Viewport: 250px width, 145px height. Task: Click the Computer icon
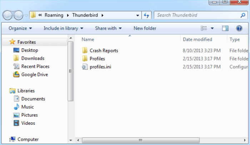pyautogui.click(x=12, y=139)
